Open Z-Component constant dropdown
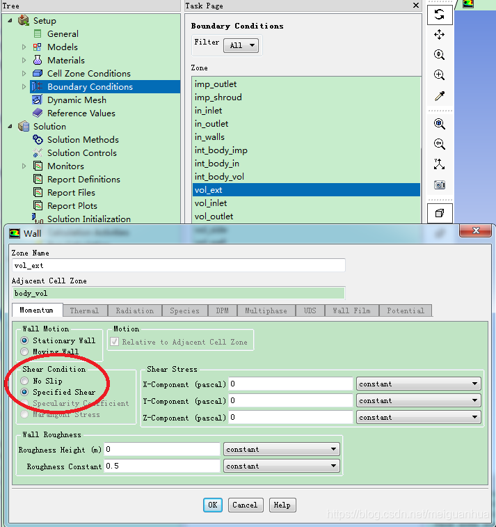The width and height of the screenshot is (496, 527). (x=418, y=418)
